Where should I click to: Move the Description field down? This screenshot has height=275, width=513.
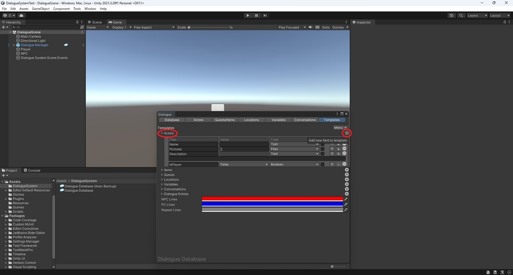coord(338,154)
